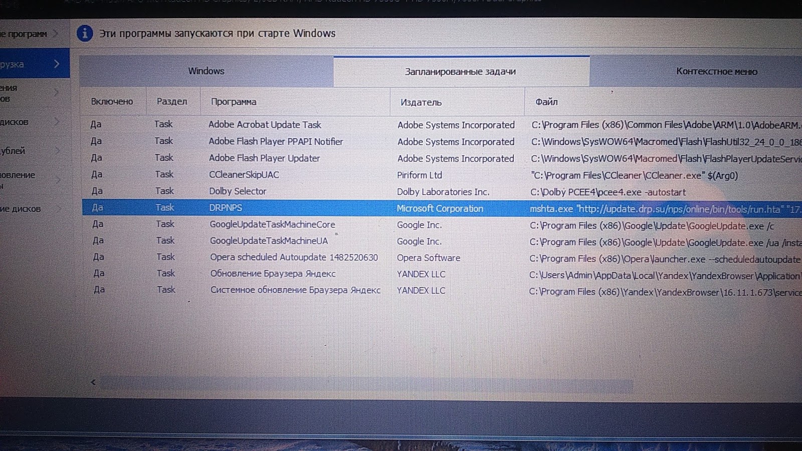The height and width of the screenshot is (451, 802).
Task: Expand the 'овление' sidebar chevron
Action: tap(58, 179)
